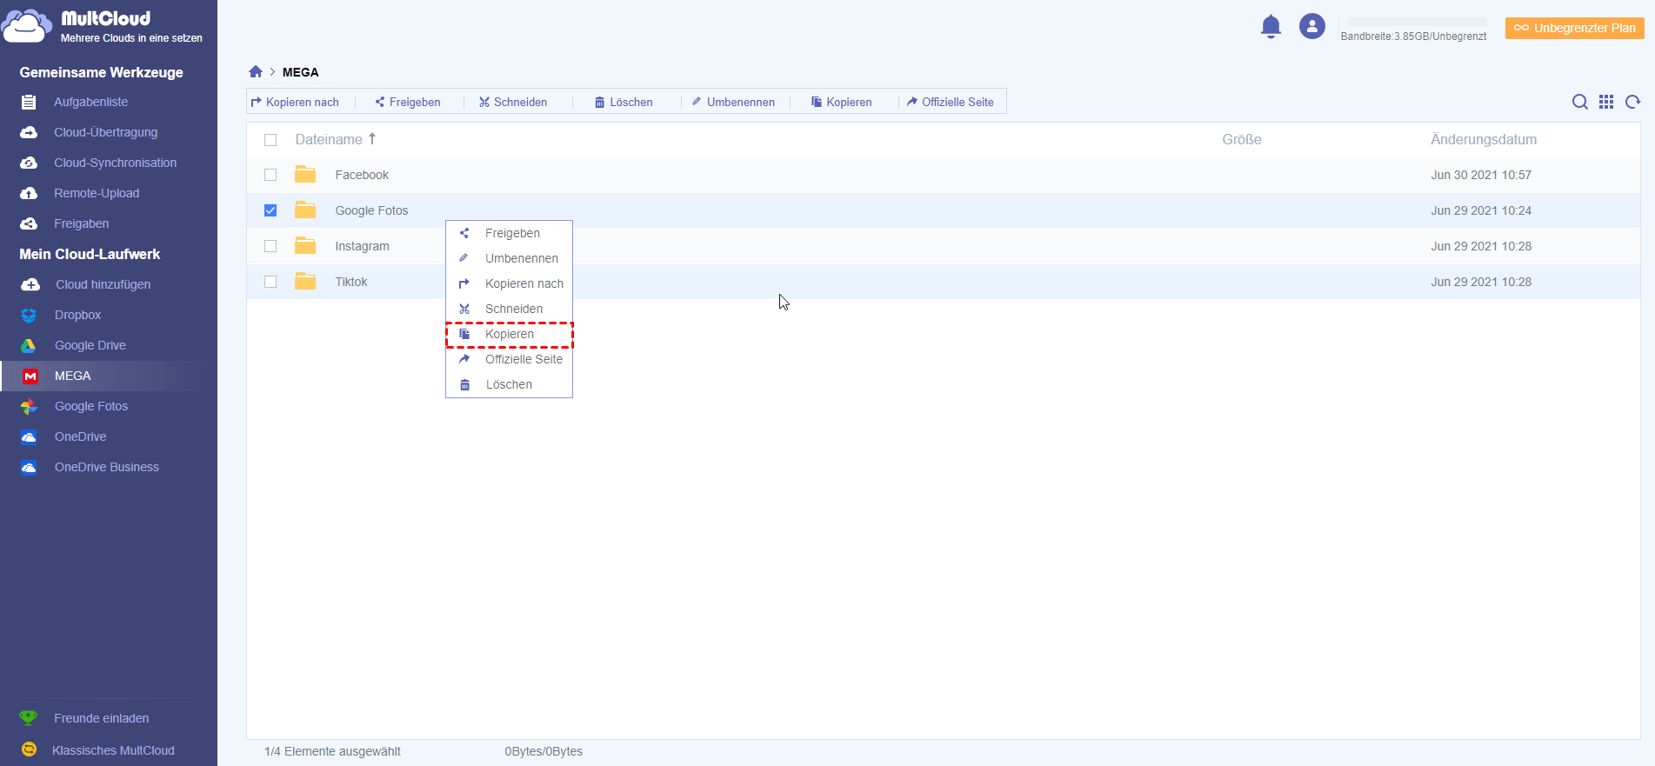Click the Freigaben cloud icon in sidebar
Viewport: 1655px width, 766px height.
[29, 223]
